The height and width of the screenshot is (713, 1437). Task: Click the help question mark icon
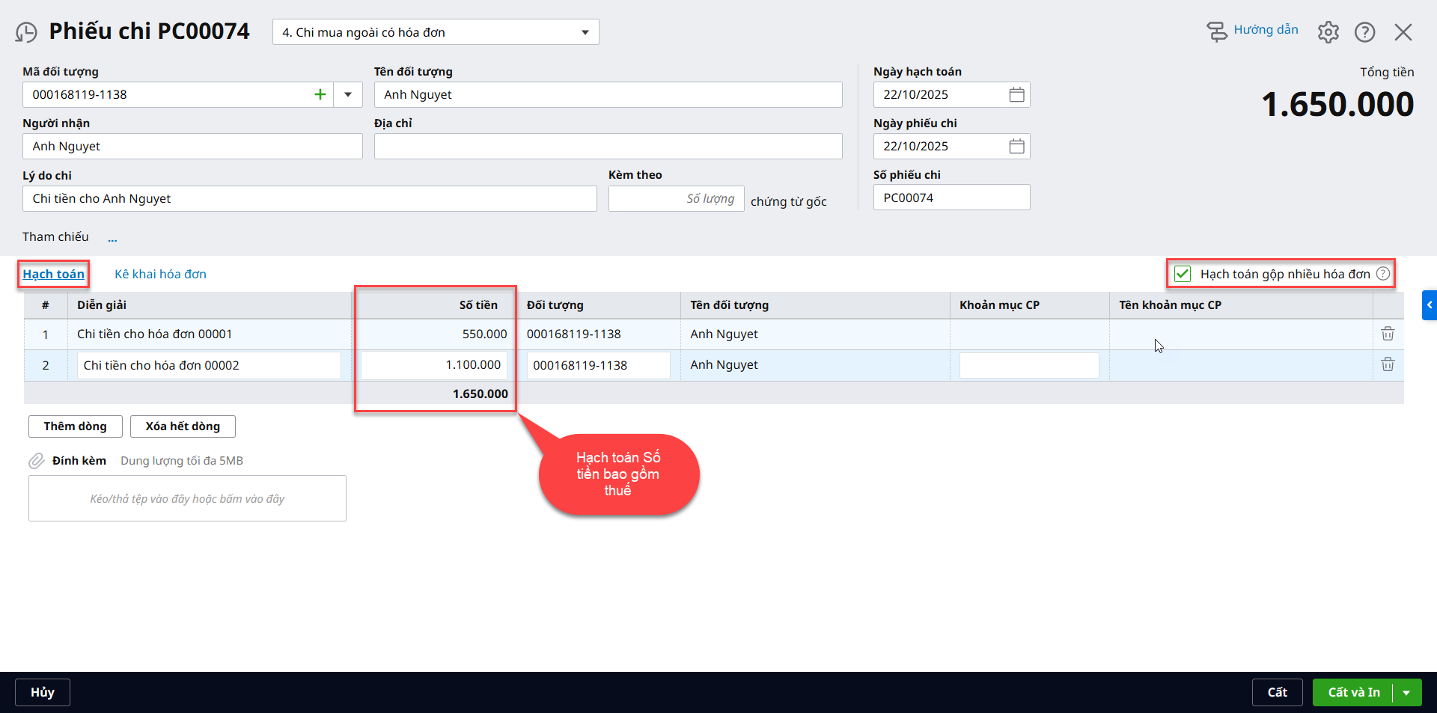tap(1364, 32)
